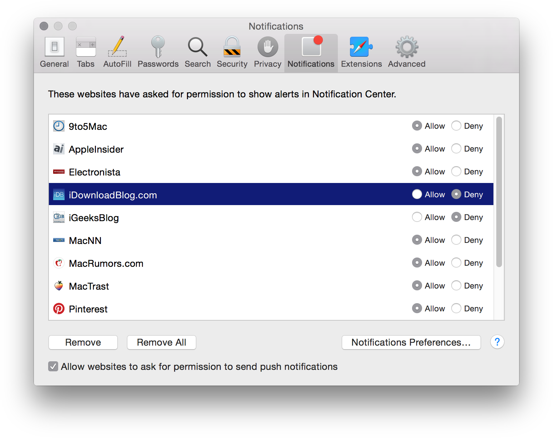Image resolution: width=553 pixels, height=438 pixels.
Task: Click the iGeeksBlog site icon
Action: click(x=59, y=217)
